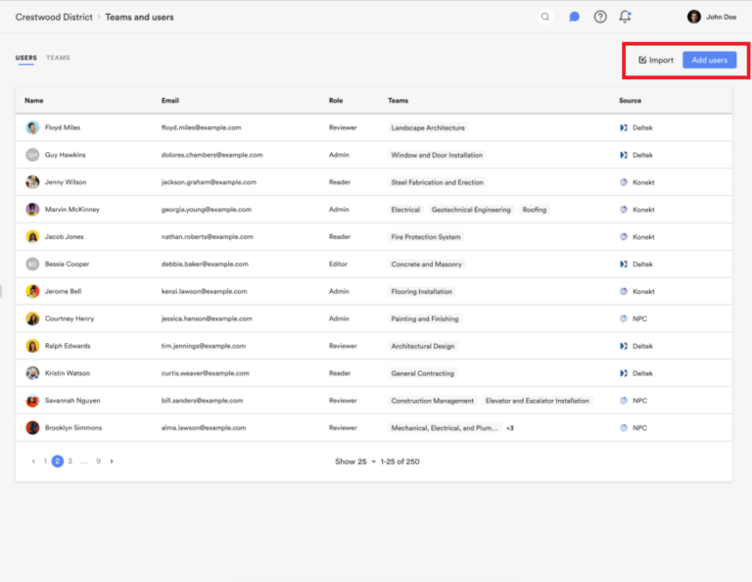Click Konekt source icon in Jenny Wilson row
Viewport: 752px width, 582px height.
pyautogui.click(x=624, y=182)
